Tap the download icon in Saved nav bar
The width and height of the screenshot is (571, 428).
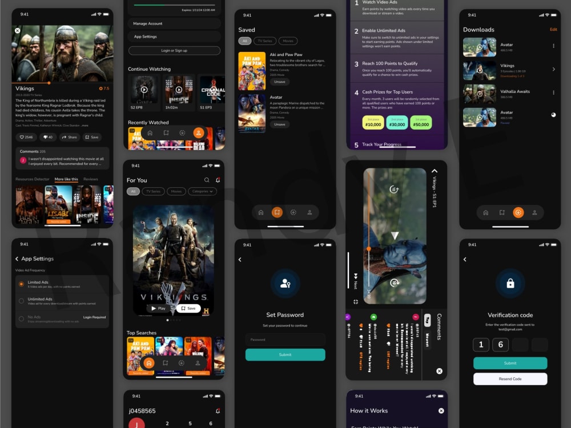pyautogui.click(x=293, y=212)
